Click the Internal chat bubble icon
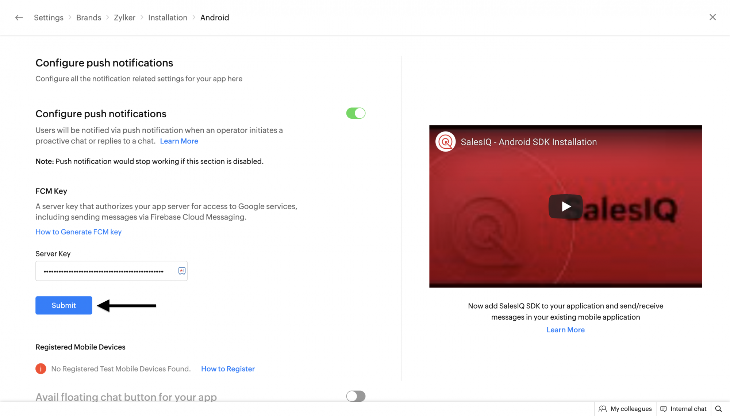 (664, 409)
